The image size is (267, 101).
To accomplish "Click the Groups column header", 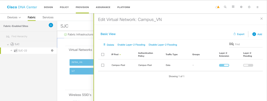I will (196, 54).
